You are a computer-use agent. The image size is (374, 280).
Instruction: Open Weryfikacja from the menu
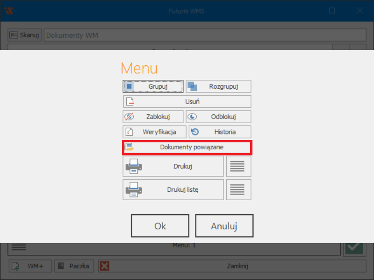tap(154, 132)
